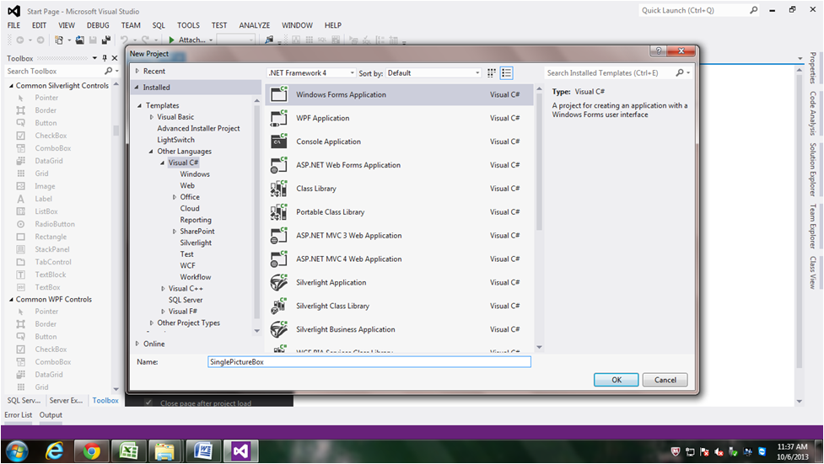Viewport: 824px width, 464px height.
Task: Choose the Portable Class Library icon
Action: coord(279,212)
